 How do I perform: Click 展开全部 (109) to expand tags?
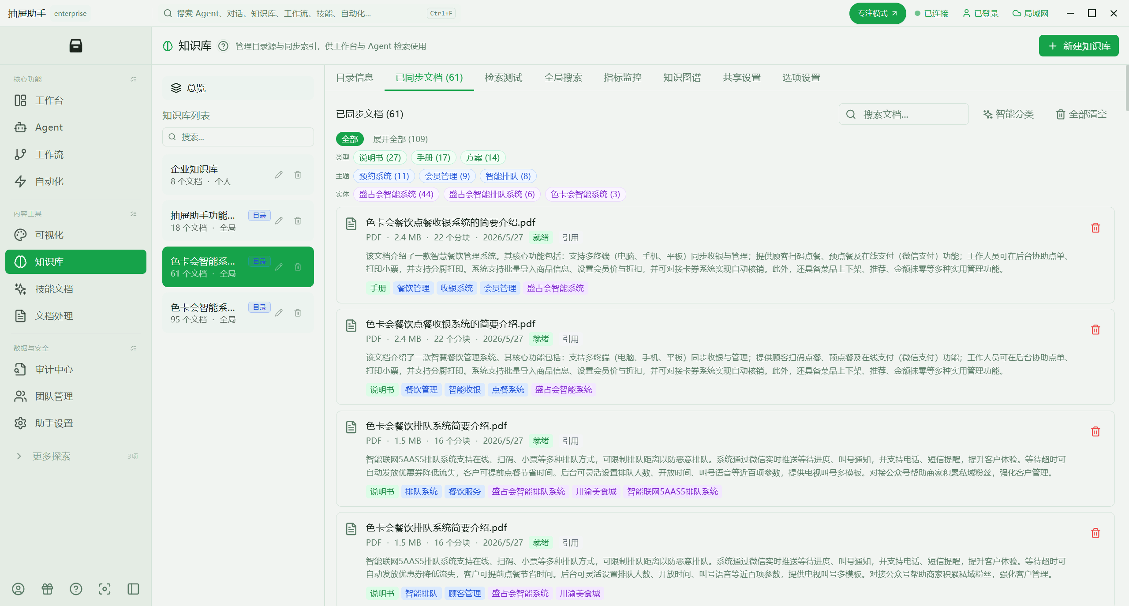[x=400, y=139]
